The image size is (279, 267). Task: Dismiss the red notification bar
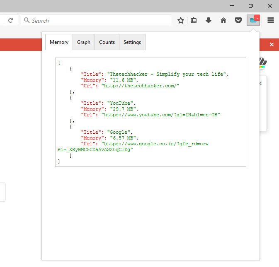point(272,44)
